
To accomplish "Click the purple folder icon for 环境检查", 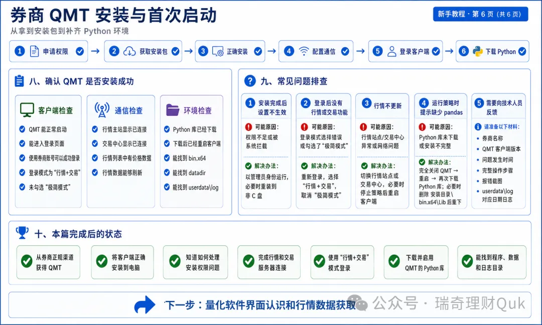I will coord(173,110).
